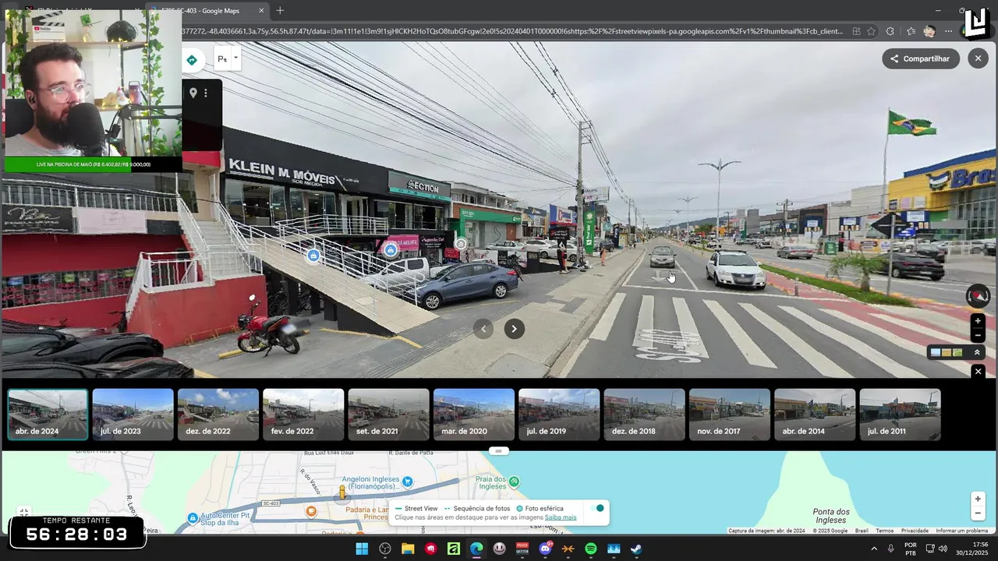Select the dez. de 2018 imagery thumbnail
Image resolution: width=998 pixels, height=561 pixels.
[644, 415]
